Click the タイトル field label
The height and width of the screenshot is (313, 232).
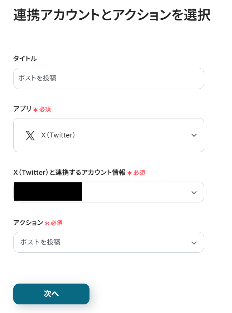click(x=25, y=59)
